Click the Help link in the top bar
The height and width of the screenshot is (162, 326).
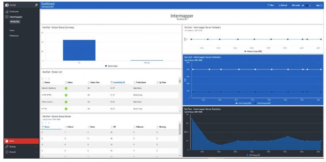(318, 5)
